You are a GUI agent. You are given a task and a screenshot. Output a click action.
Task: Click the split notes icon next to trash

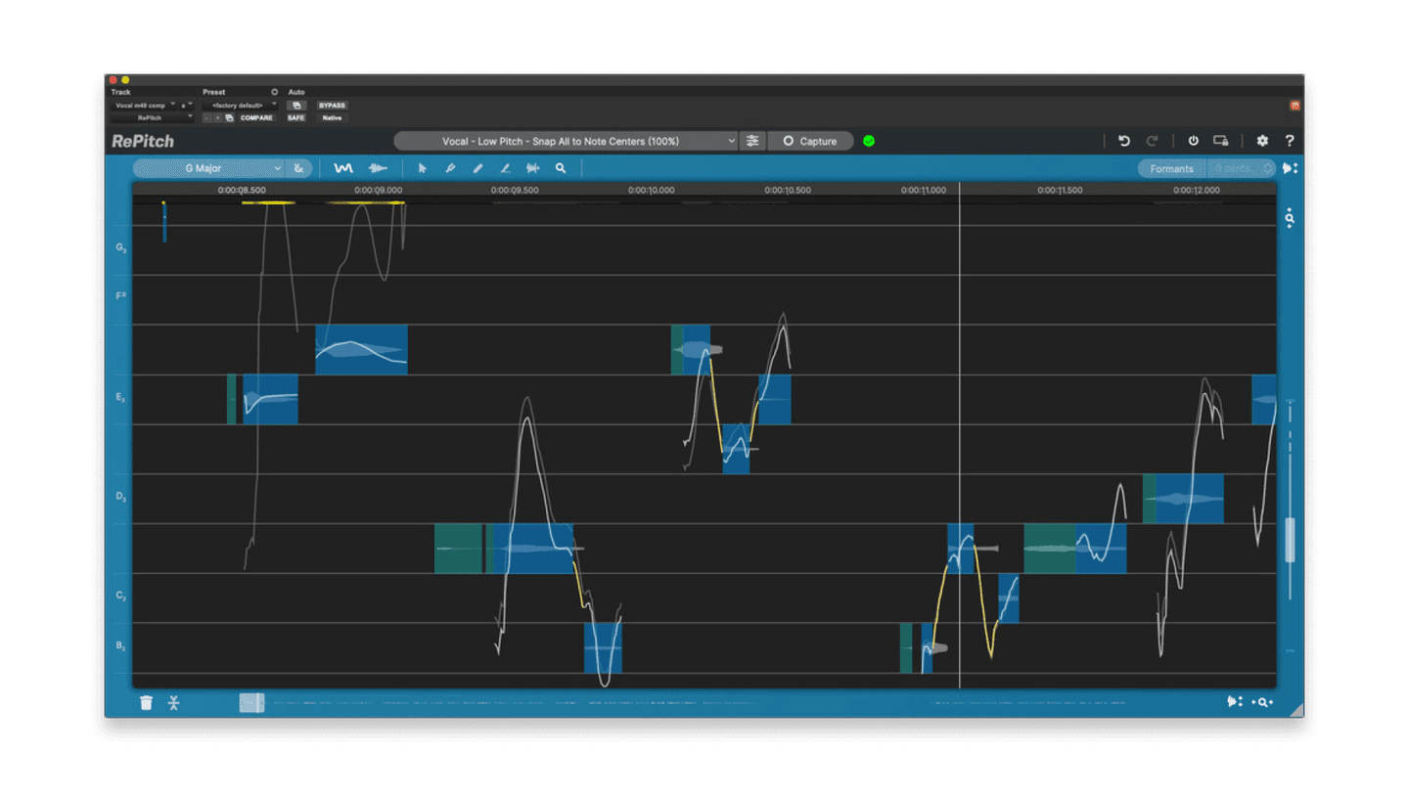pos(173,702)
